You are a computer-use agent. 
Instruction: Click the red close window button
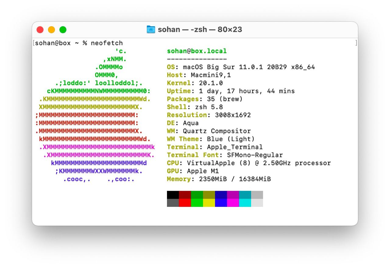pyautogui.click(x=40, y=30)
